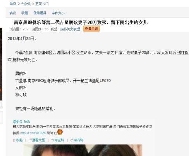Viewport: 189px width, 156px height.
Task: Click the embedded couple photo
Action: 83,150
